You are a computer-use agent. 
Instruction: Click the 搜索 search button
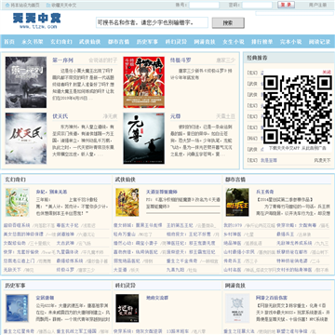(x=228, y=22)
